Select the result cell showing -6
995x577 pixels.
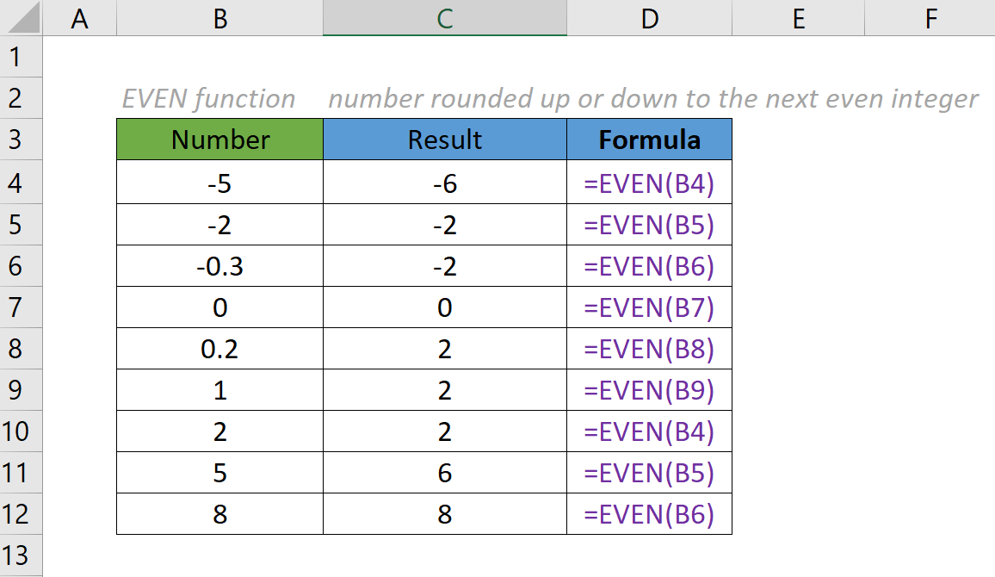click(444, 182)
